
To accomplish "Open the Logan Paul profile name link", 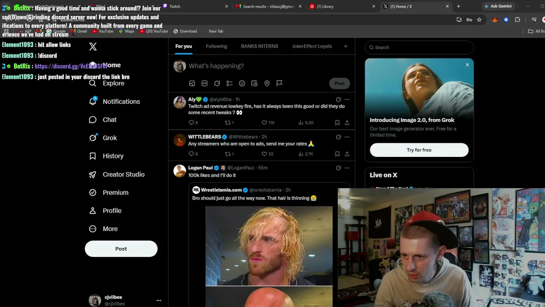I will (200, 168).
